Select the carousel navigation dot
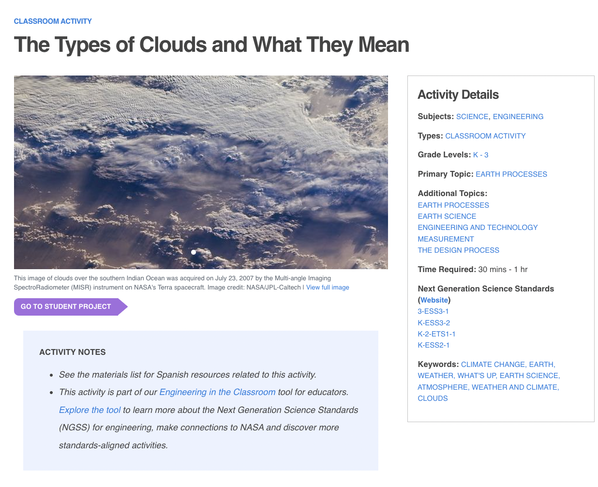The image size is (598, 487). 194,252
